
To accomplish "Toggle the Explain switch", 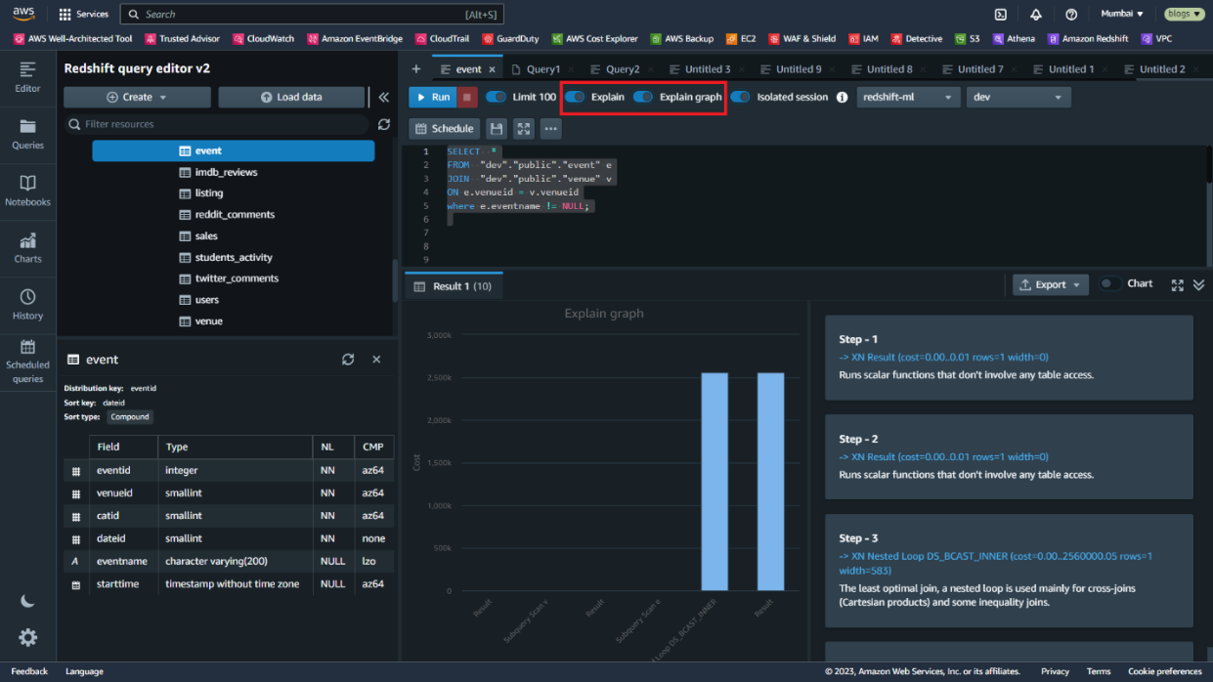I will (575, 97).
